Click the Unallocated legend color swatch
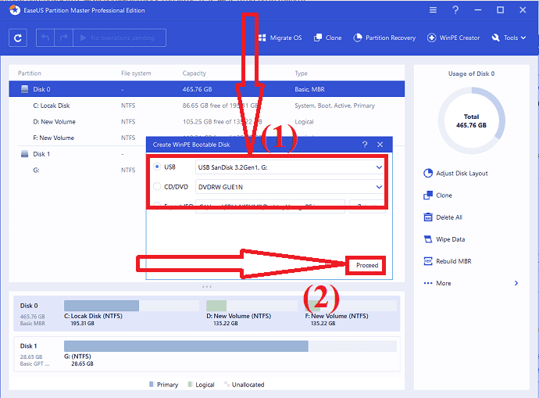This screenshot has height=398, width=539. (x=227, y=384)
